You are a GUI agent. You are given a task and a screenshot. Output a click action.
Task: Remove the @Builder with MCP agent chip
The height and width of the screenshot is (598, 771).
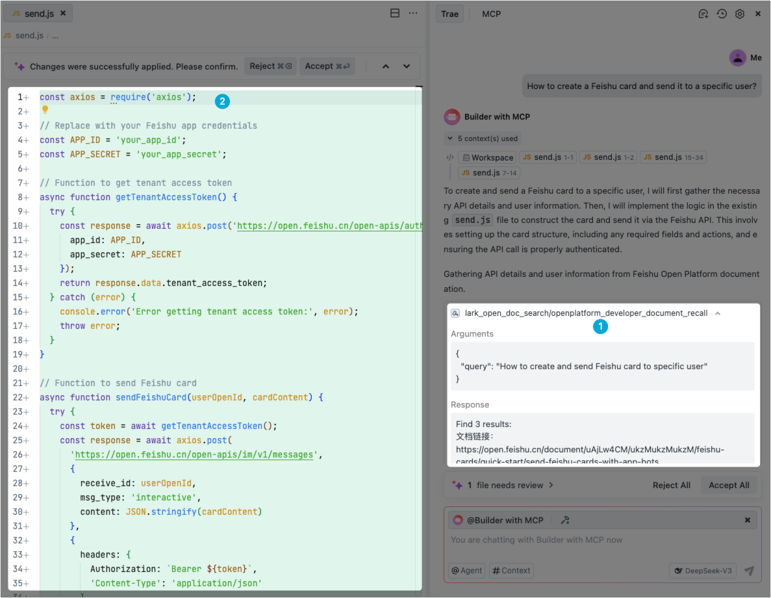[748, 520]
